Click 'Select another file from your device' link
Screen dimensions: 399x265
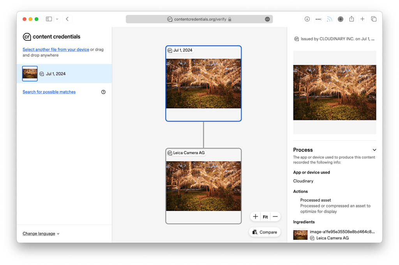pos(56,49)
